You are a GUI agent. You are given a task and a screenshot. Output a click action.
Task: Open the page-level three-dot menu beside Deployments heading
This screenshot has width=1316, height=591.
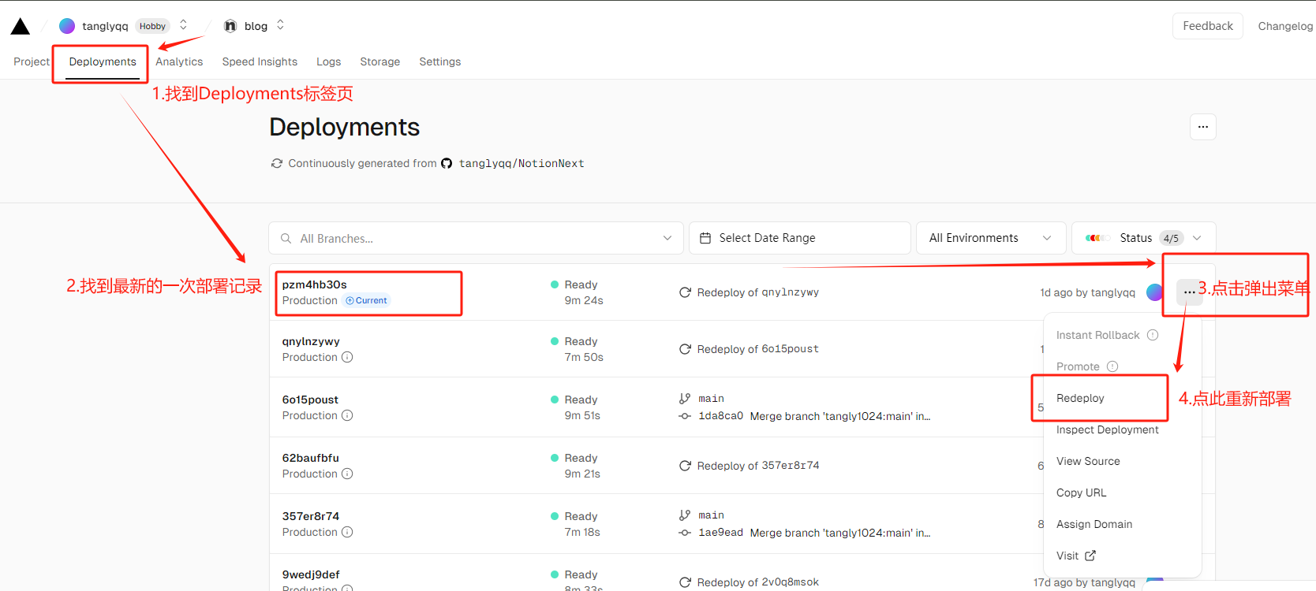point(1202,127)
